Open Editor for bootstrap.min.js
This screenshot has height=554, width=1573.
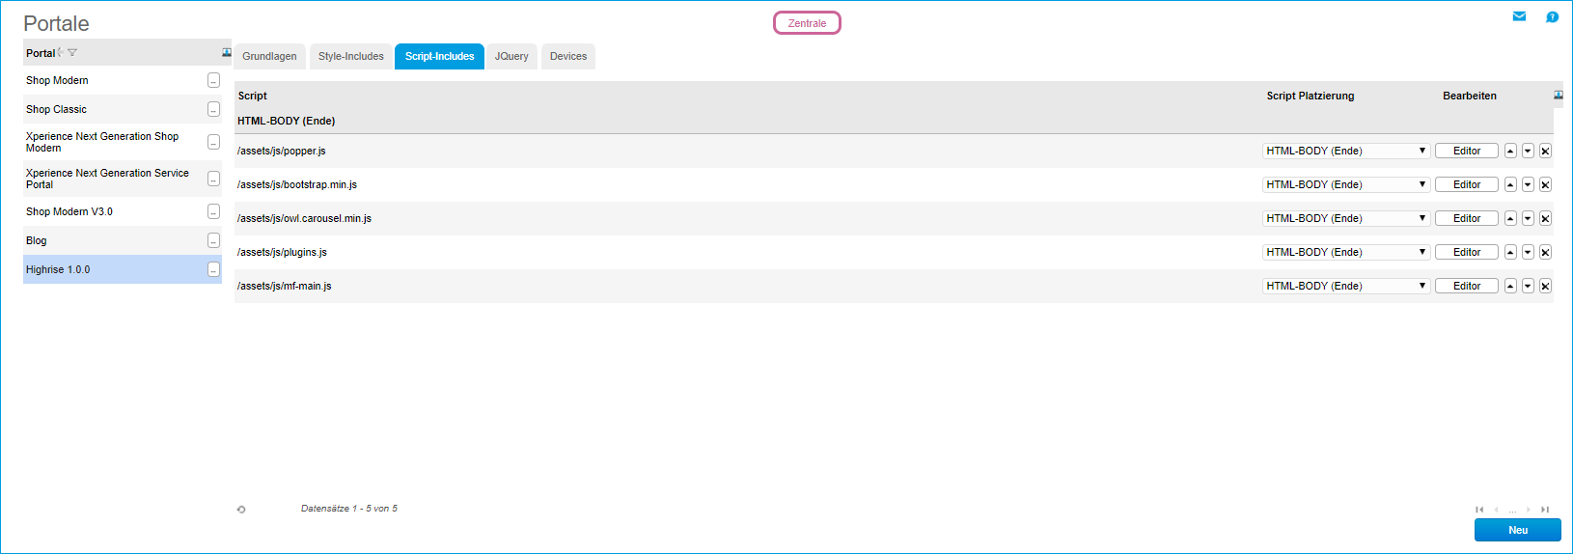tap(1467, 184)
